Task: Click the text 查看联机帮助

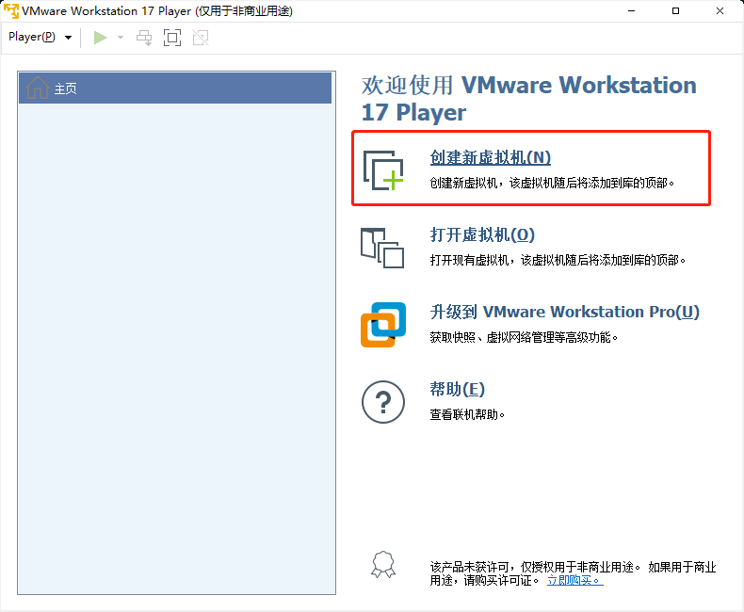Action: point(467,415)
